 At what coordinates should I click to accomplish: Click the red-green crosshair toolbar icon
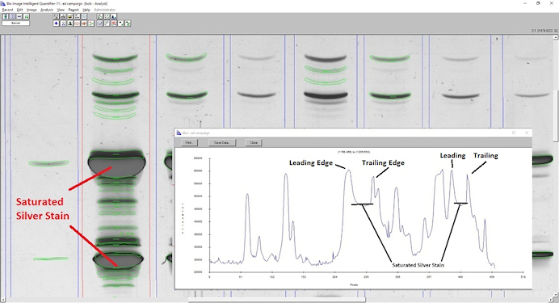click(x=91, y=23)
